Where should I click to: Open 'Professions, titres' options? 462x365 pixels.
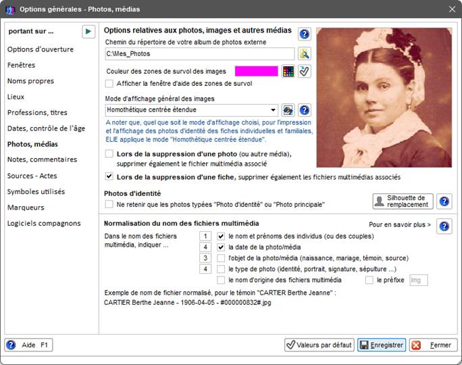37,113
